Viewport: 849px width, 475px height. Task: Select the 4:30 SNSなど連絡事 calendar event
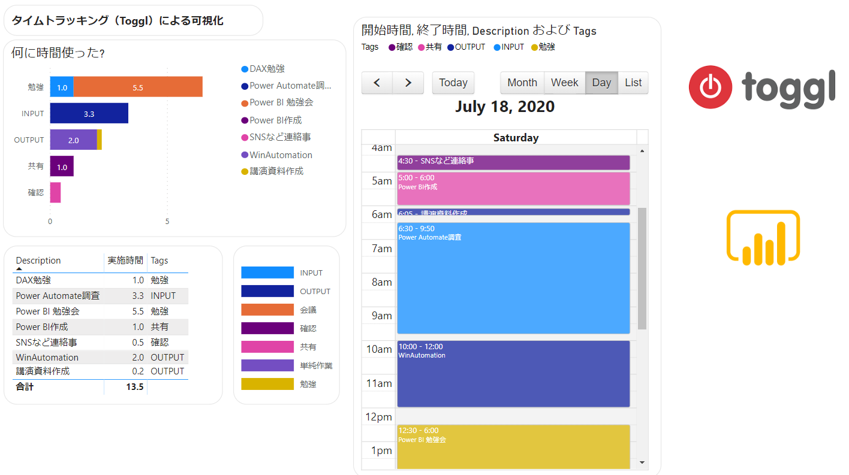pos(513,162)
